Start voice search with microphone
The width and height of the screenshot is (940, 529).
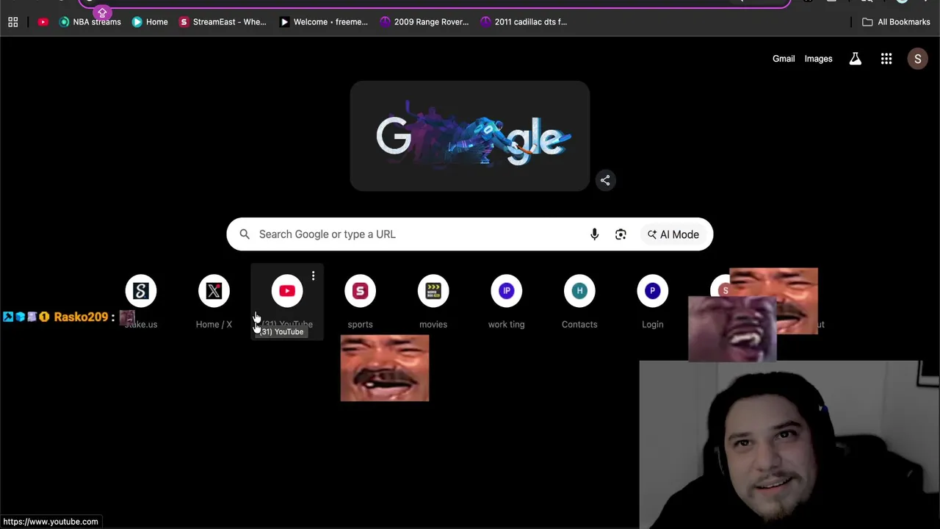click(x=595, y=234)
